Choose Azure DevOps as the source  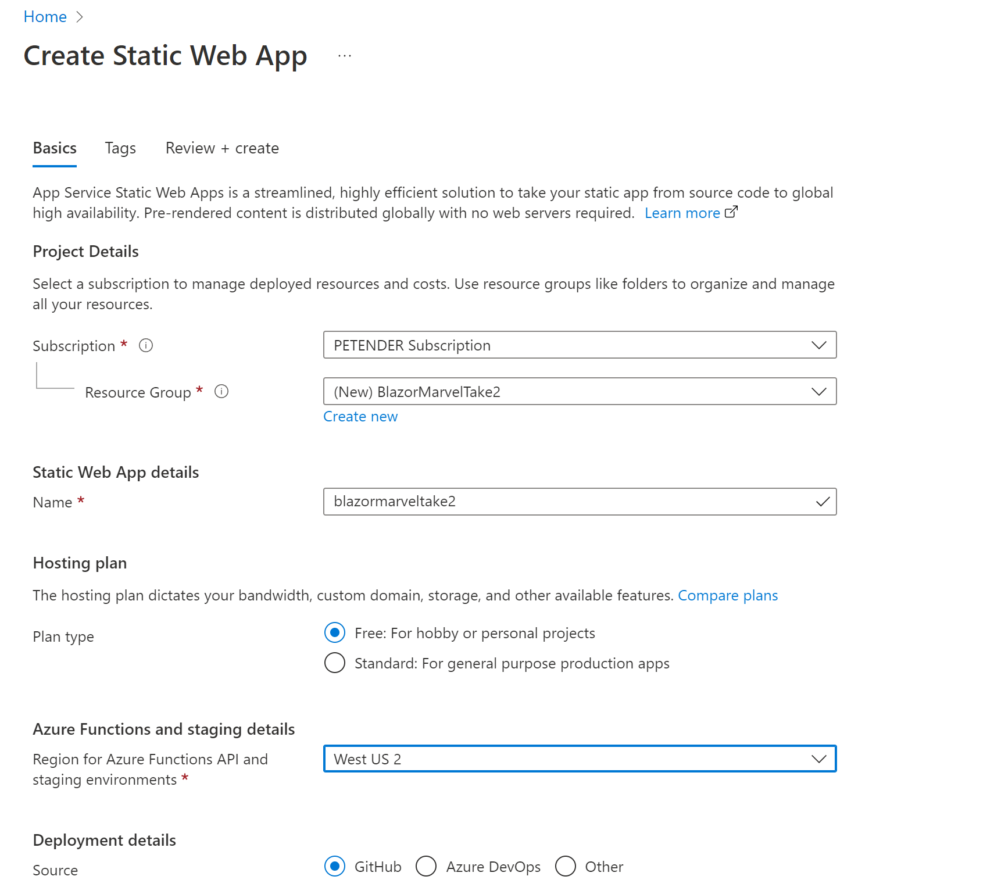pyautogui.click(x=426, y=866)
